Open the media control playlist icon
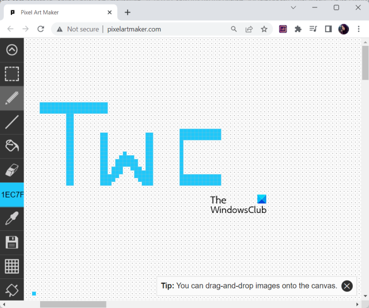Image resolution: width=369 pixels, height=308 pixels. [x=313, y=29]
